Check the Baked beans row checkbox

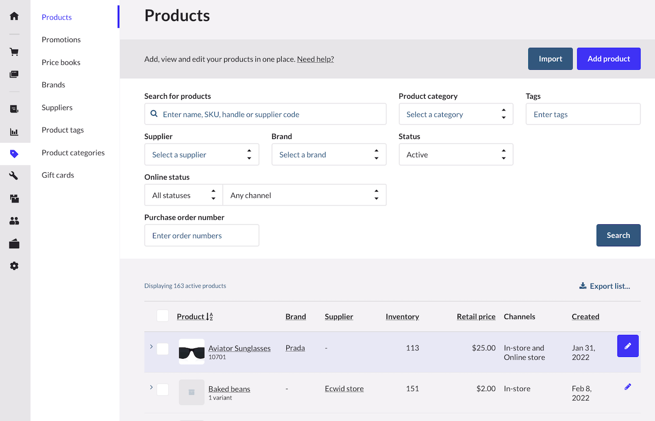(x=162, y=389)
